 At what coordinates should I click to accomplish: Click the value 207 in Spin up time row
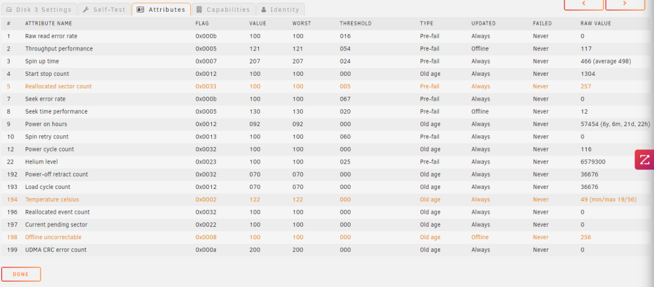tap(255, 61)
